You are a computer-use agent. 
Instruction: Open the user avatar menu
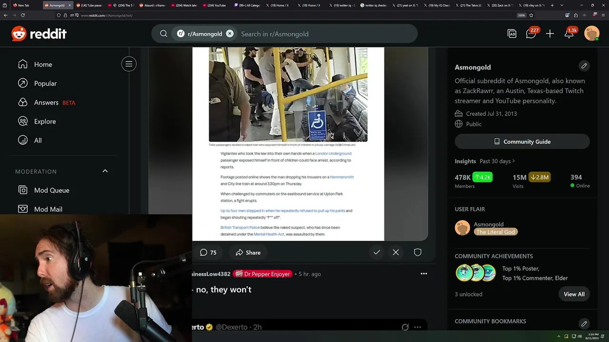592,34
